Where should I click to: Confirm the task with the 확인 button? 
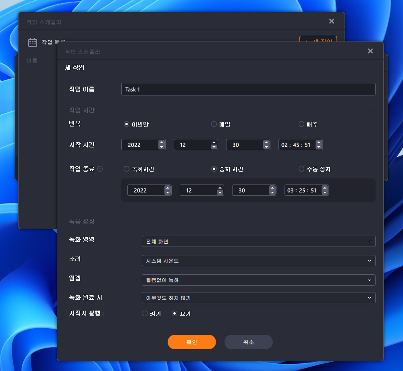coord(192,342)
